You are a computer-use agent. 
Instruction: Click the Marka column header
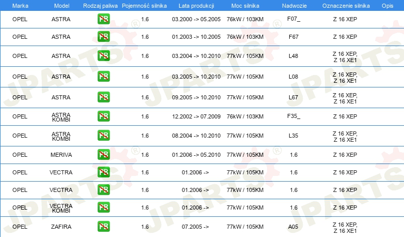pyautogui.click(x=20, y=6)
